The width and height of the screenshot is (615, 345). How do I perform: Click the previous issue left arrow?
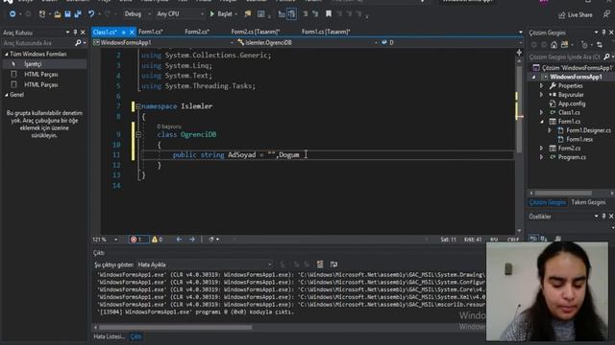(179, 240)
